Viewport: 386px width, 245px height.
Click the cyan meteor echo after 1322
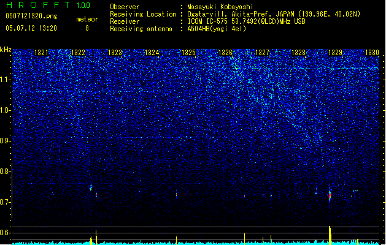point(91,187)
